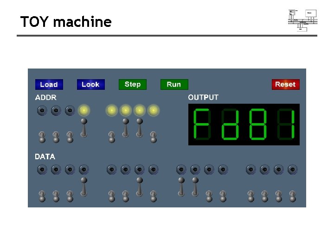Click the blue Load button
Viewport: 334px width, 250px height.
(49, 84)
